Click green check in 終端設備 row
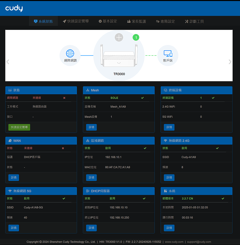 click(213, 98)
